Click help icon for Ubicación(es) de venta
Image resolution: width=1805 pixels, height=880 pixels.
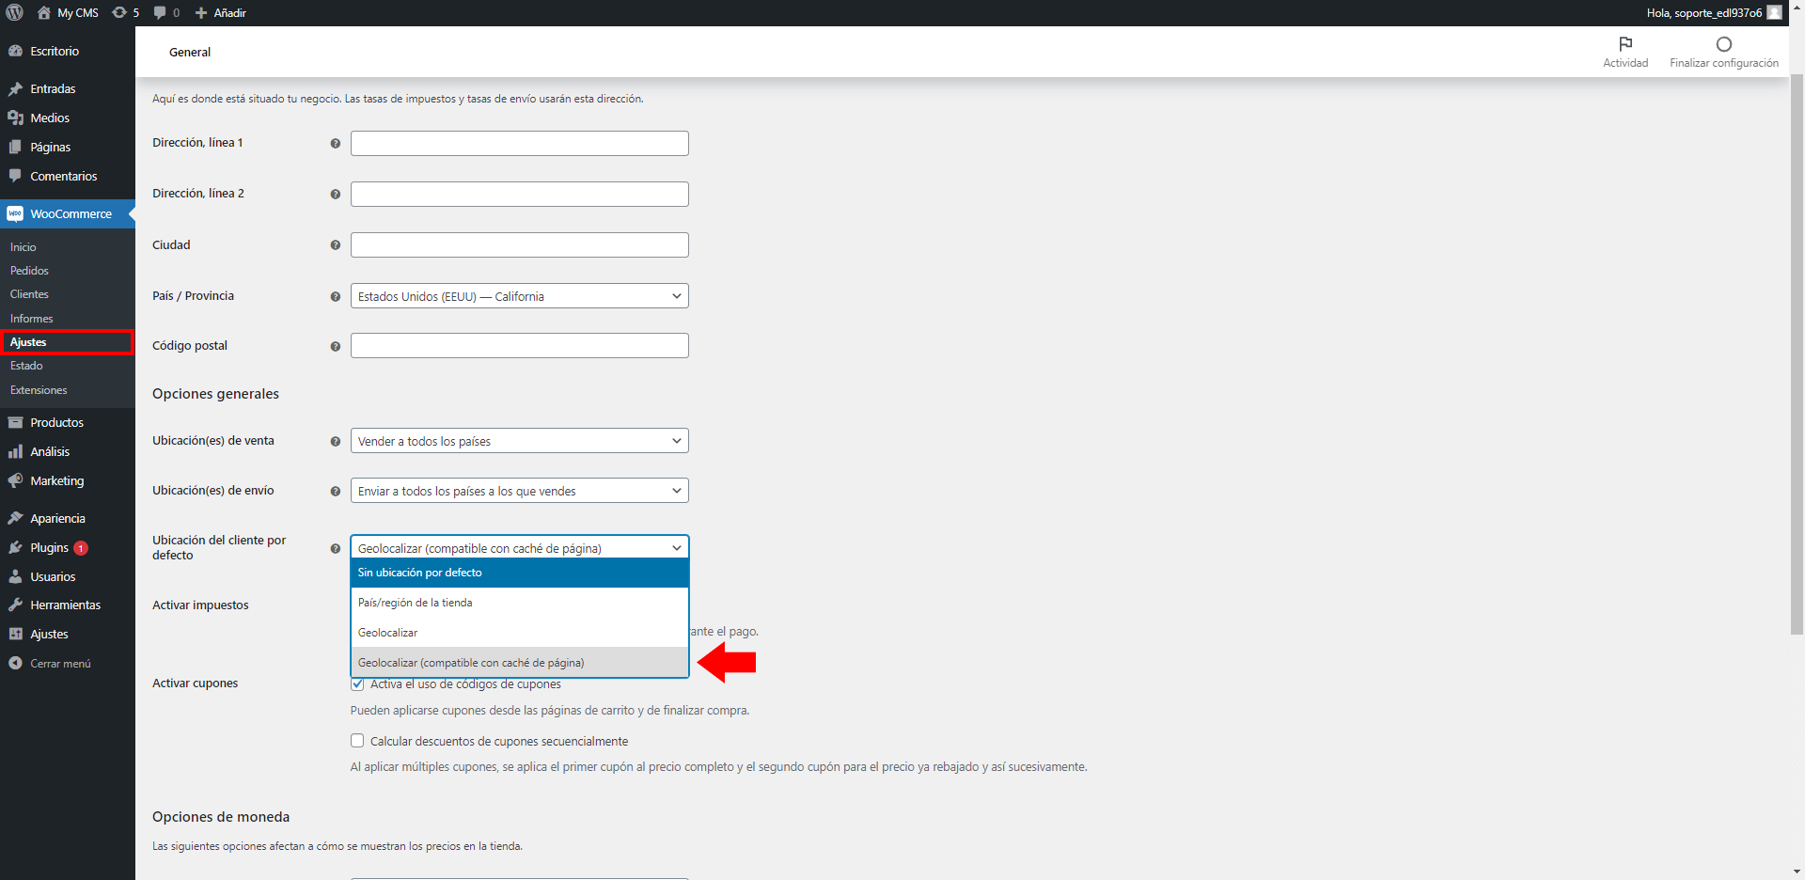[x=335, y=441]
